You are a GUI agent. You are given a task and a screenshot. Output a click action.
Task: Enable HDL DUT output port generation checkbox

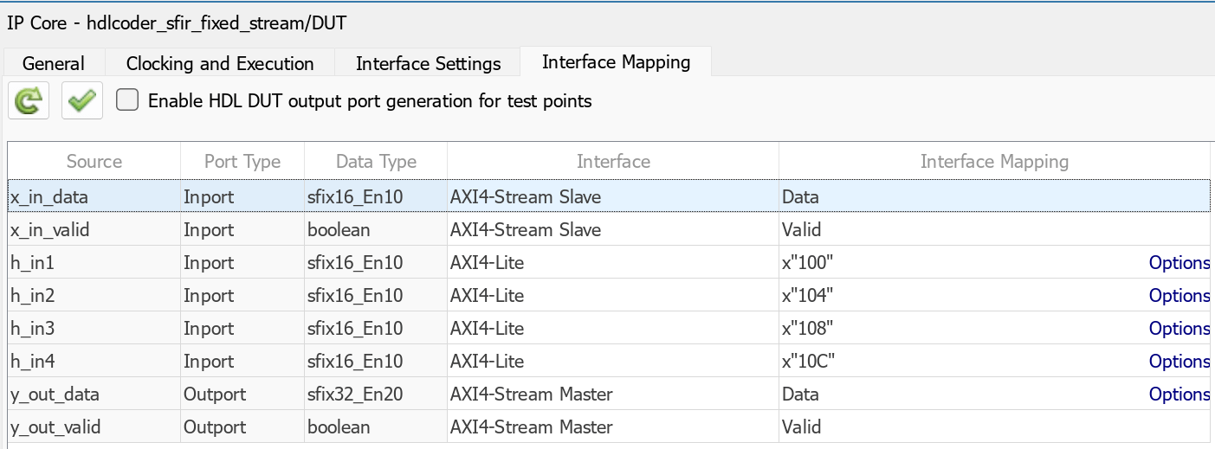[127, 100]
